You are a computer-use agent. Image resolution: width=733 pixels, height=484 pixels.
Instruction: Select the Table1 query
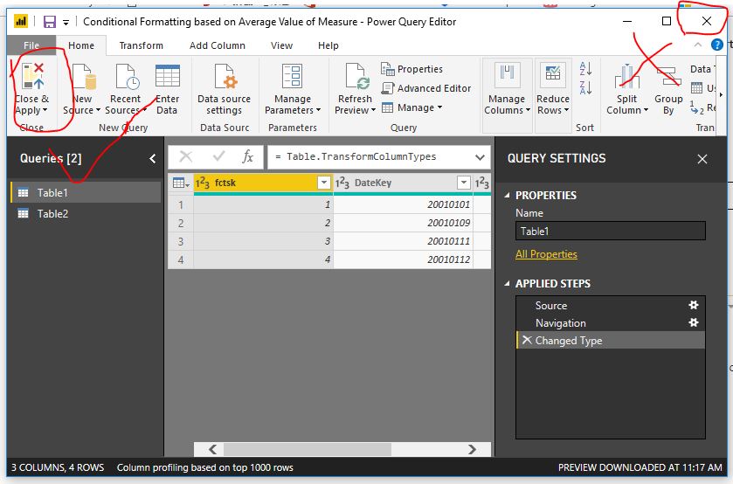click(x=86, y=192)
